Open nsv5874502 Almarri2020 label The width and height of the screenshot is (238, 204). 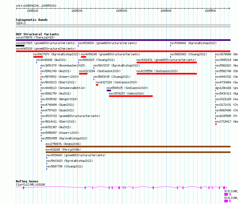[60, 77]
